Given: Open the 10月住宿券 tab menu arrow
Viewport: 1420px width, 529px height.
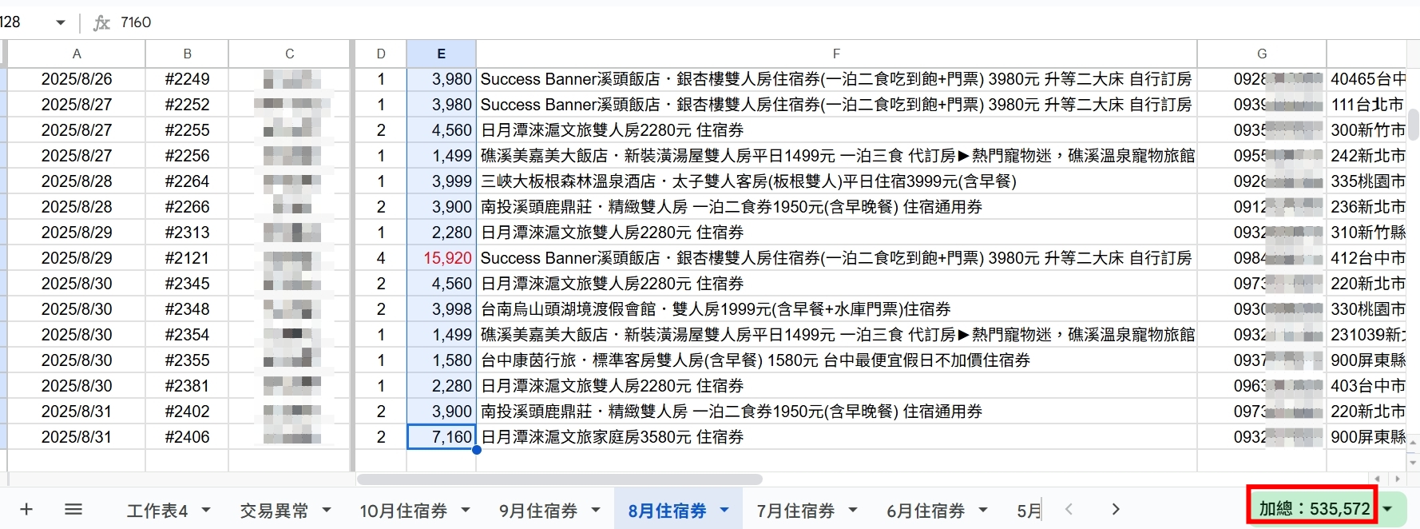Looking at the screenshot, I should click(466, 510).
